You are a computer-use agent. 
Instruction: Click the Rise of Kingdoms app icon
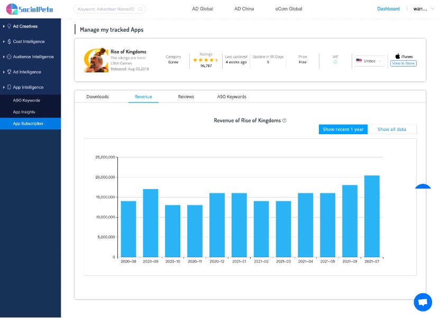pos(96,60)
